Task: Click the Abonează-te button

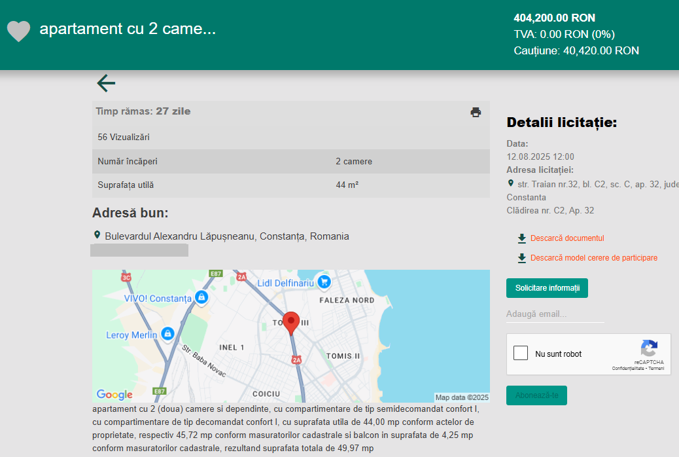Action: [x=536, y=395]
